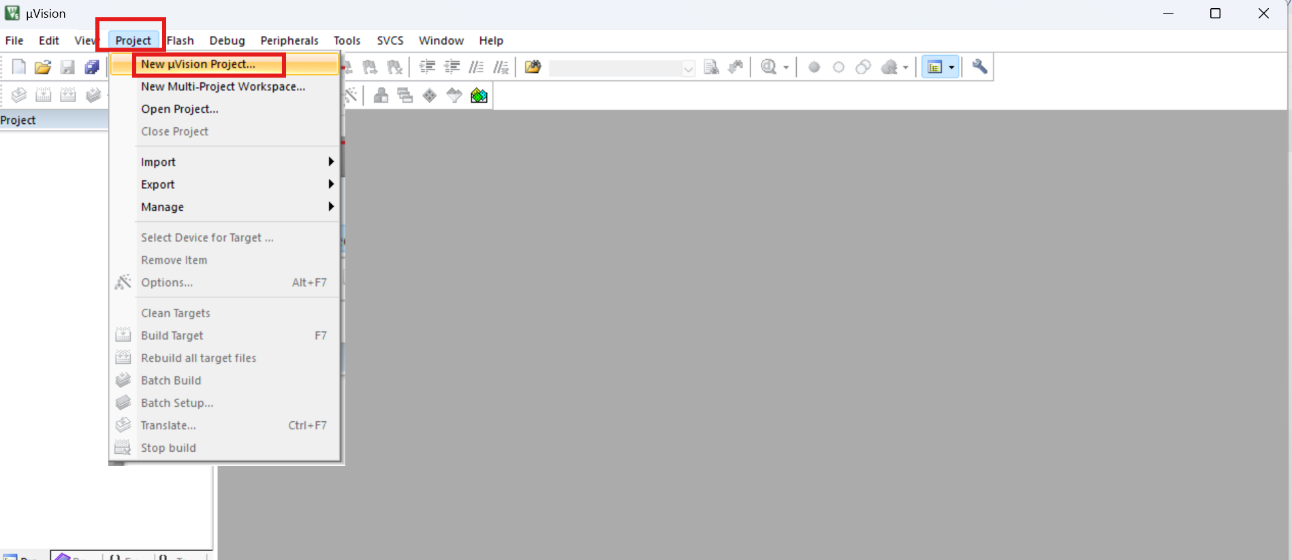Click the Select Software Packs icon
1292x560 pixels.
coord(454,95)
